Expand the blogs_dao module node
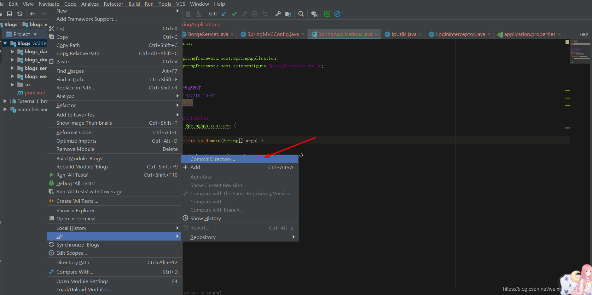 coord(12,51)
